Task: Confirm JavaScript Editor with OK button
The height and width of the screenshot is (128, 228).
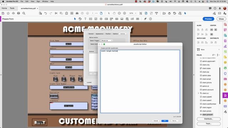Action: [165, 121]
